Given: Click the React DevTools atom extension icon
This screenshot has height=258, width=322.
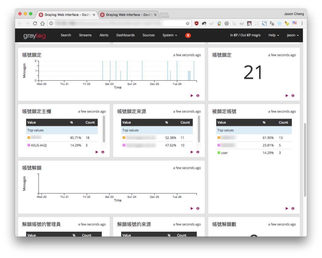Looking at the screenshot, I should (x=279, y=24).
